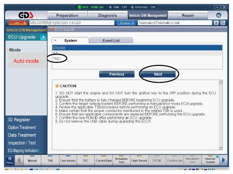
Task: Select TMU in the system list
Action: click(56, 59)
